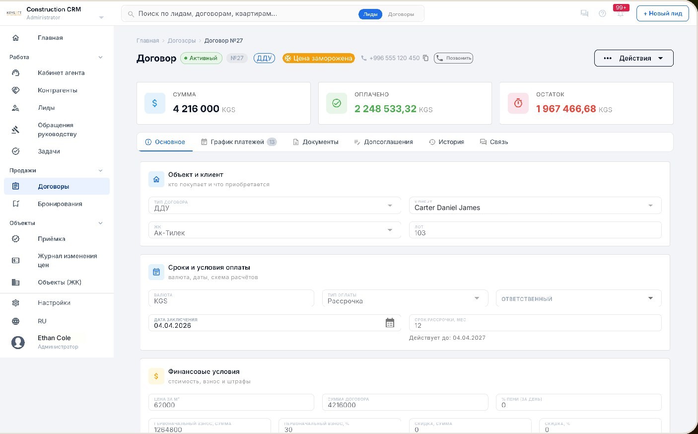
Task: Expand the Administrator account dropdown arrow
Action: [101, 17]
